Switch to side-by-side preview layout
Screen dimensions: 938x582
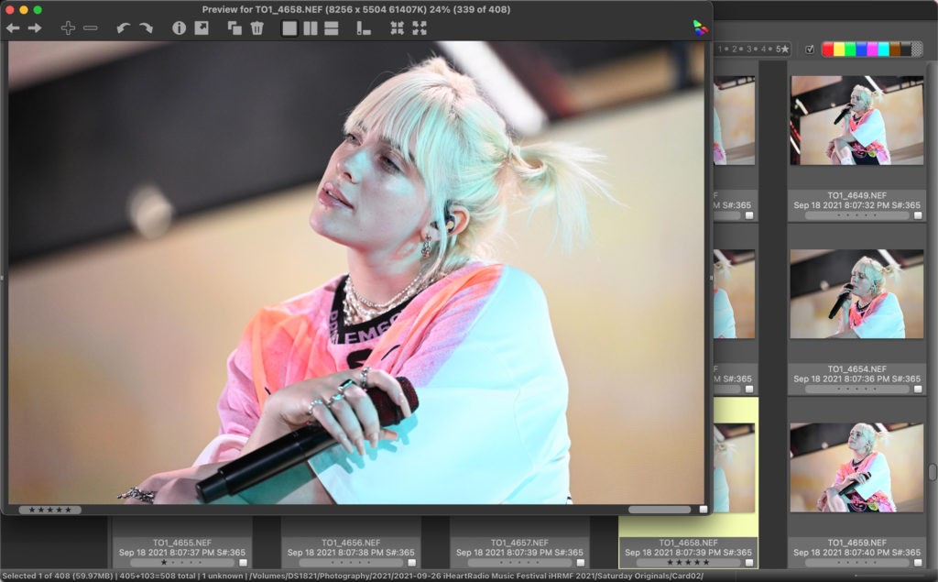point(311,28)
